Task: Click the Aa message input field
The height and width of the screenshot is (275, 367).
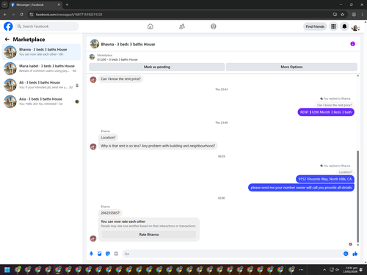Action: tap(233, 254)
